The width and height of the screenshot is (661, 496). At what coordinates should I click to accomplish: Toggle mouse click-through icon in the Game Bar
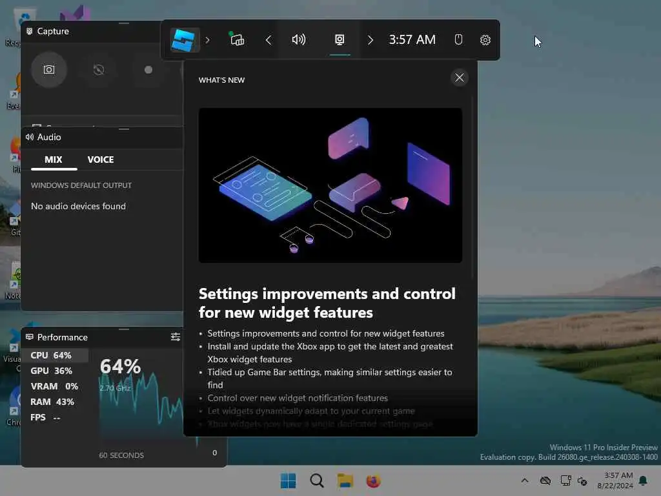tap(458, 39)
